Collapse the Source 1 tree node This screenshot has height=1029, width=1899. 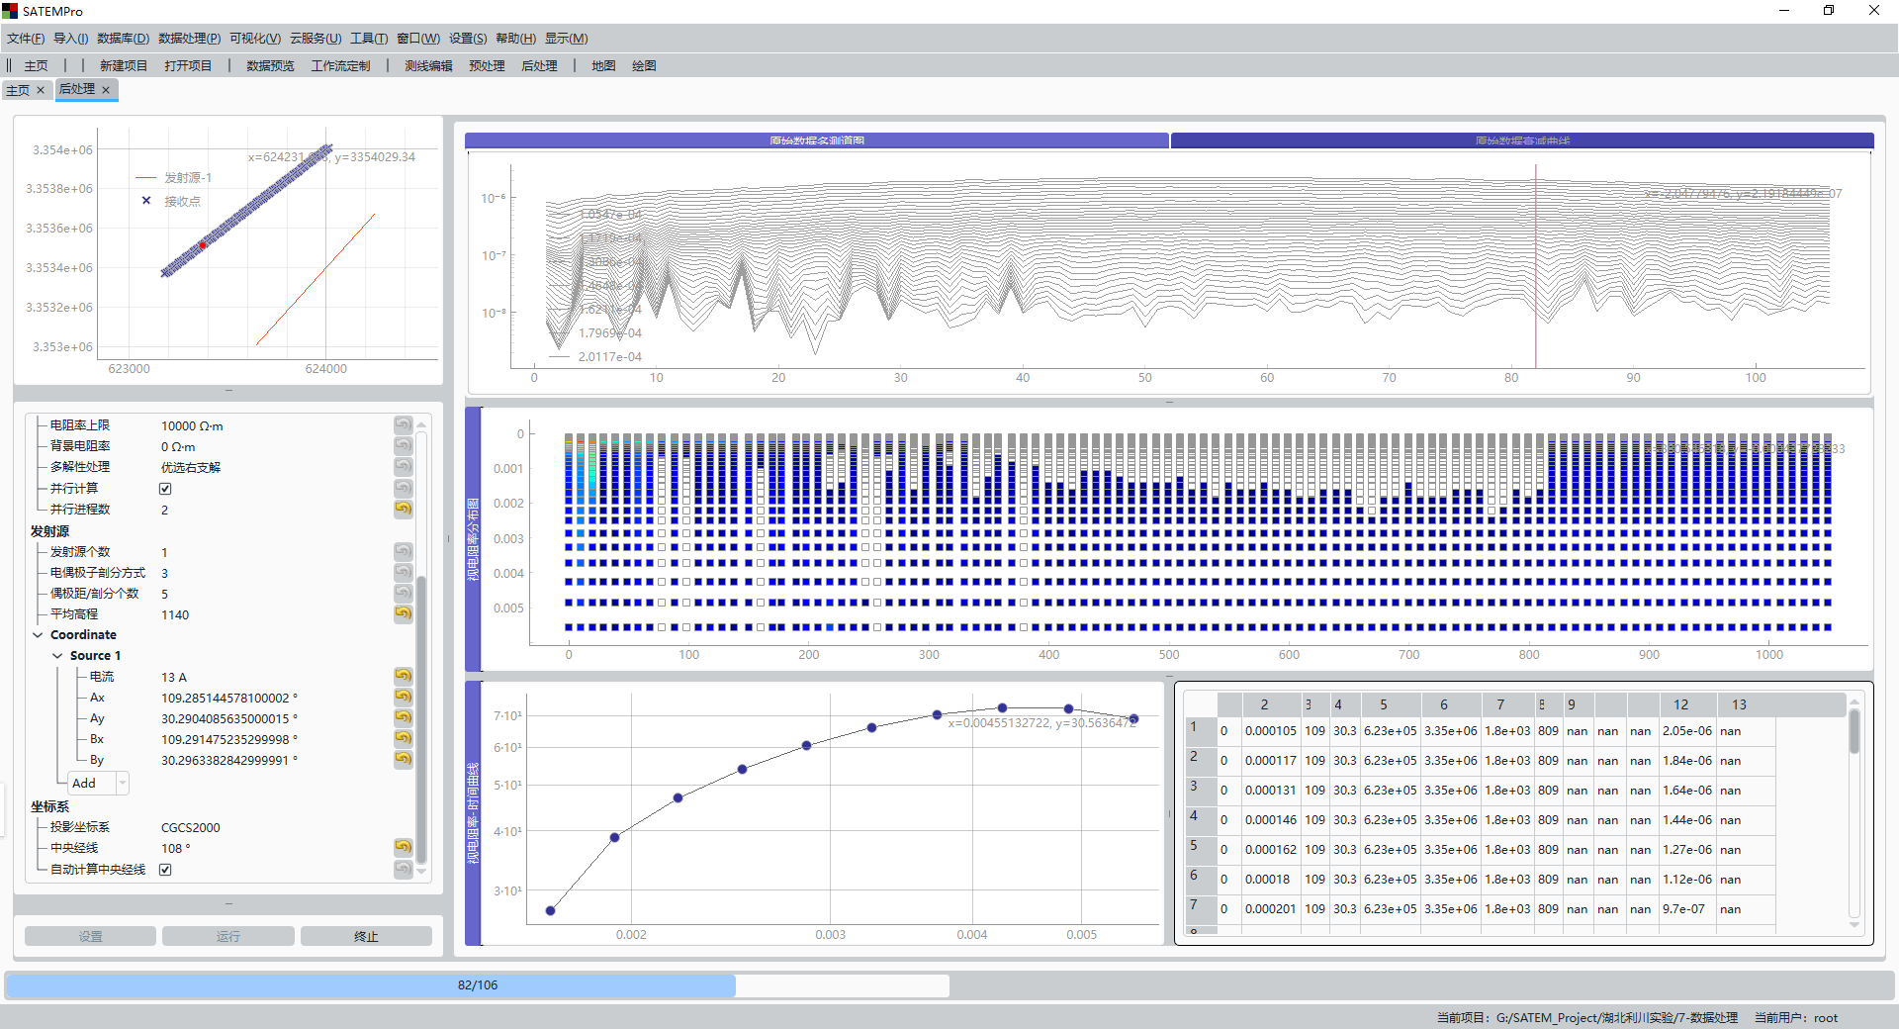coord(57,656)
